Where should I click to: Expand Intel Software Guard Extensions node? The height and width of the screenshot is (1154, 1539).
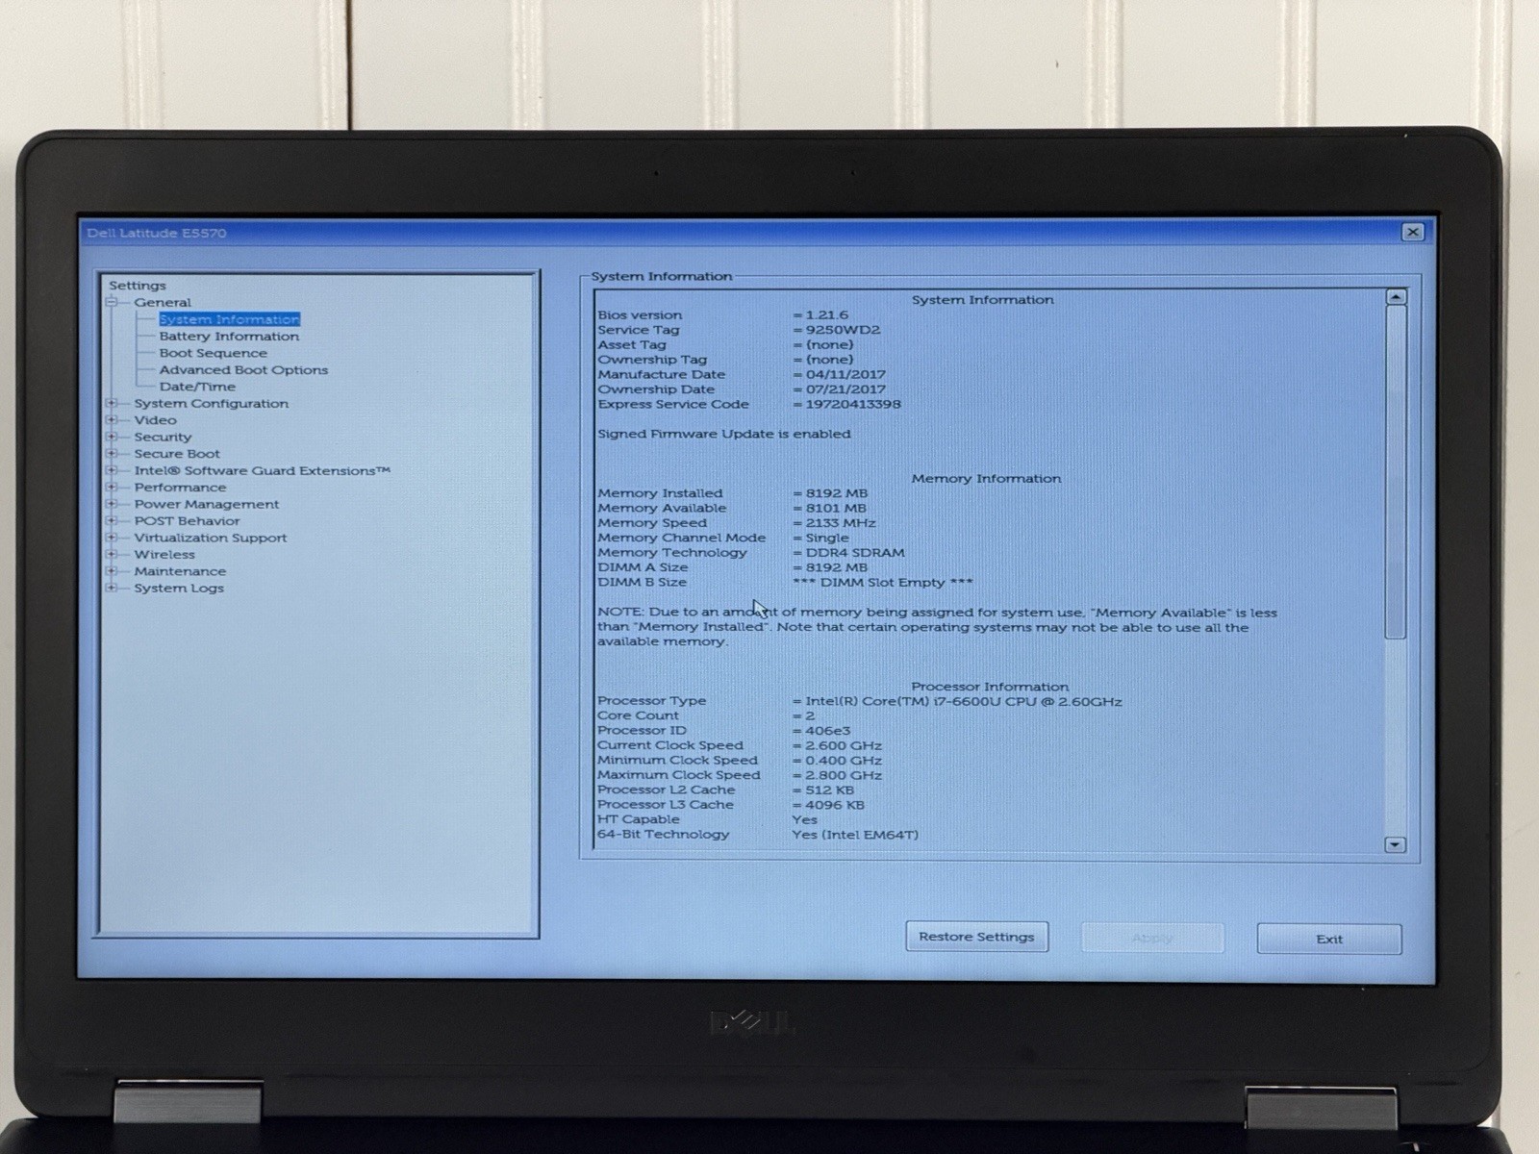112,470
